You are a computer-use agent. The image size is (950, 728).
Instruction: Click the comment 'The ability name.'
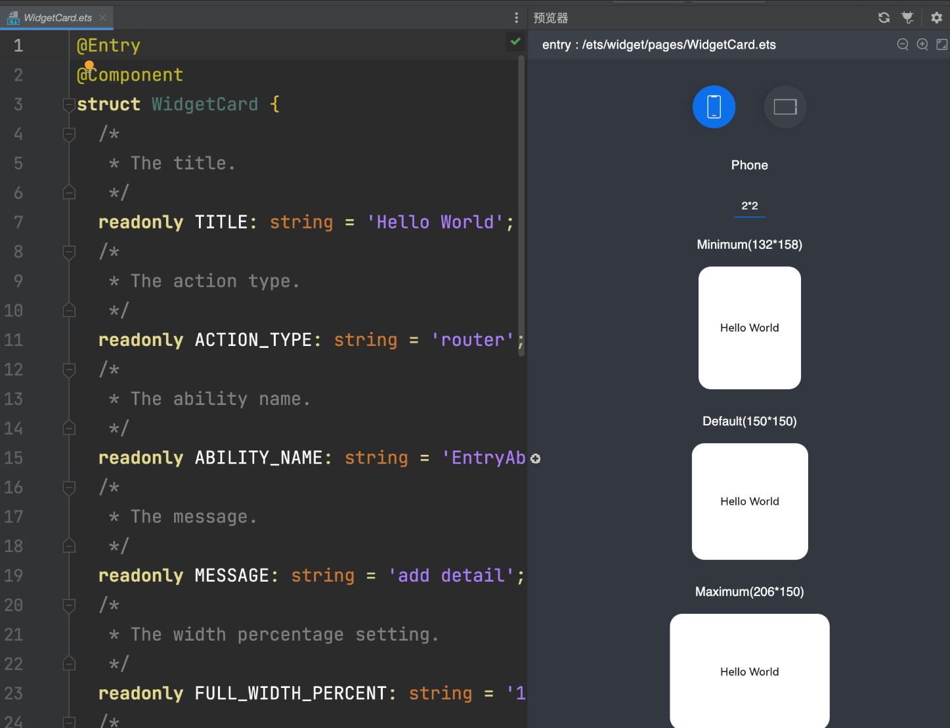click(221, 399)
